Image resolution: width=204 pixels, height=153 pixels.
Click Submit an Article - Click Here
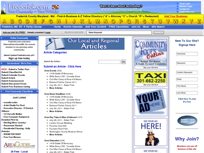(62, 67)
